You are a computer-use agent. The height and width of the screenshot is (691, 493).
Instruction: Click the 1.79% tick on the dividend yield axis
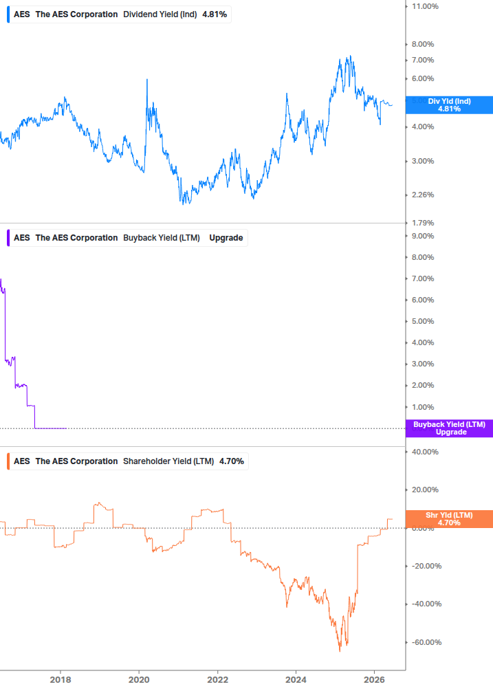[422, 223]
